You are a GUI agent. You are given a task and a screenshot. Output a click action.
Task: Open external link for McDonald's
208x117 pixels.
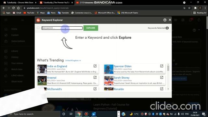(x=95, y=89)
